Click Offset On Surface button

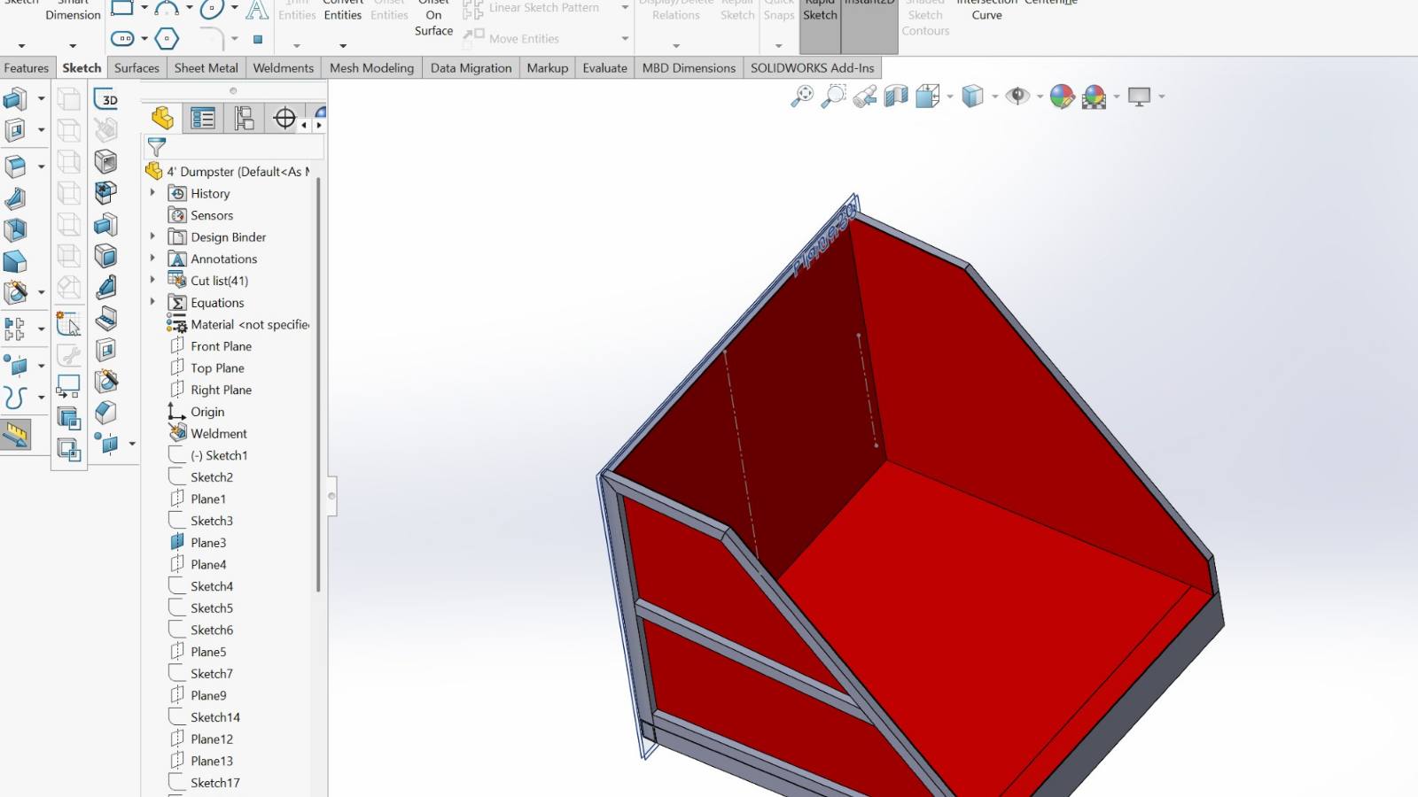pos(434,18)
